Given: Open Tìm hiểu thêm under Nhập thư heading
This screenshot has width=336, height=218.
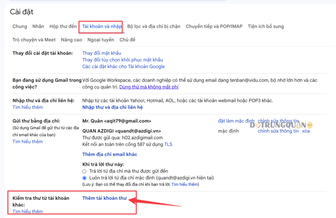Looking at the screenshot, I should pyautogui.click(x=28, y=107).
